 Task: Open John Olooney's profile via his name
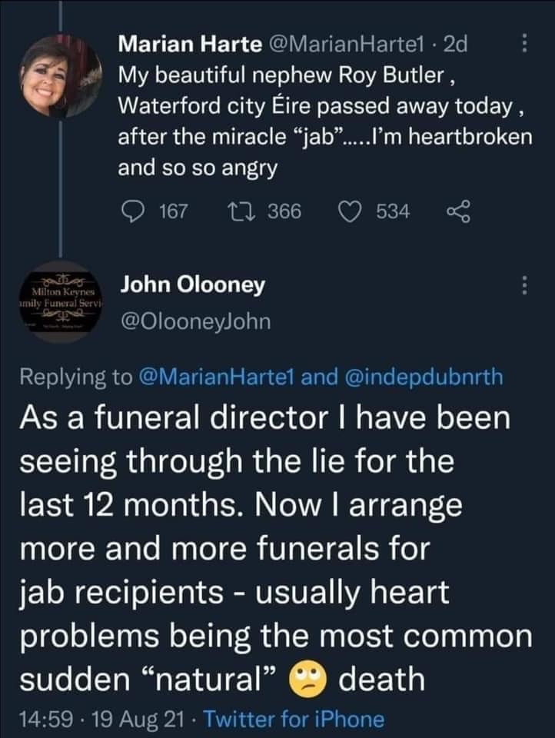click(x=192, y=285)
